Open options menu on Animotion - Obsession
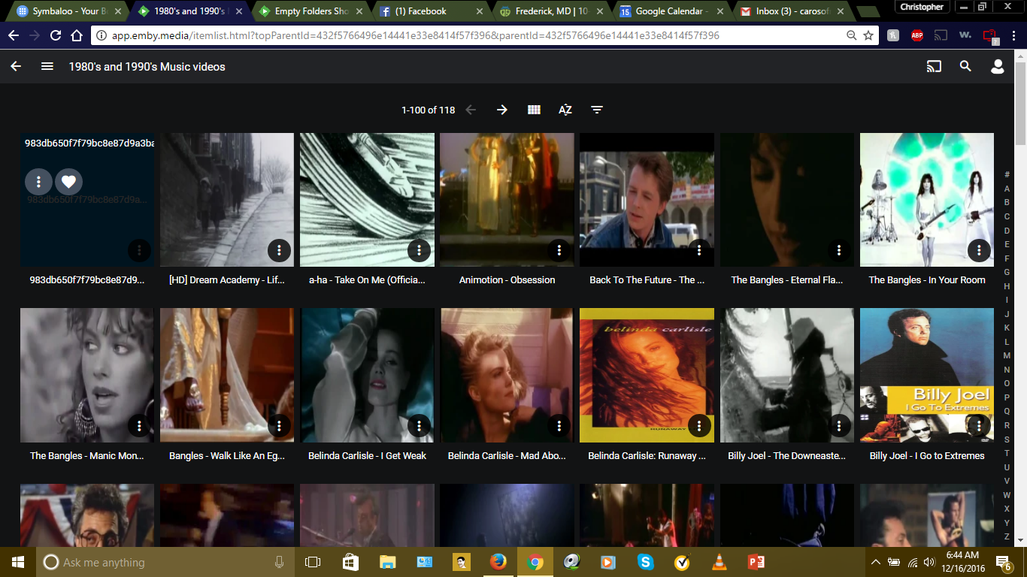This screenshot has width=1027, height=577. pyautogui.click(x=559, y=249)
